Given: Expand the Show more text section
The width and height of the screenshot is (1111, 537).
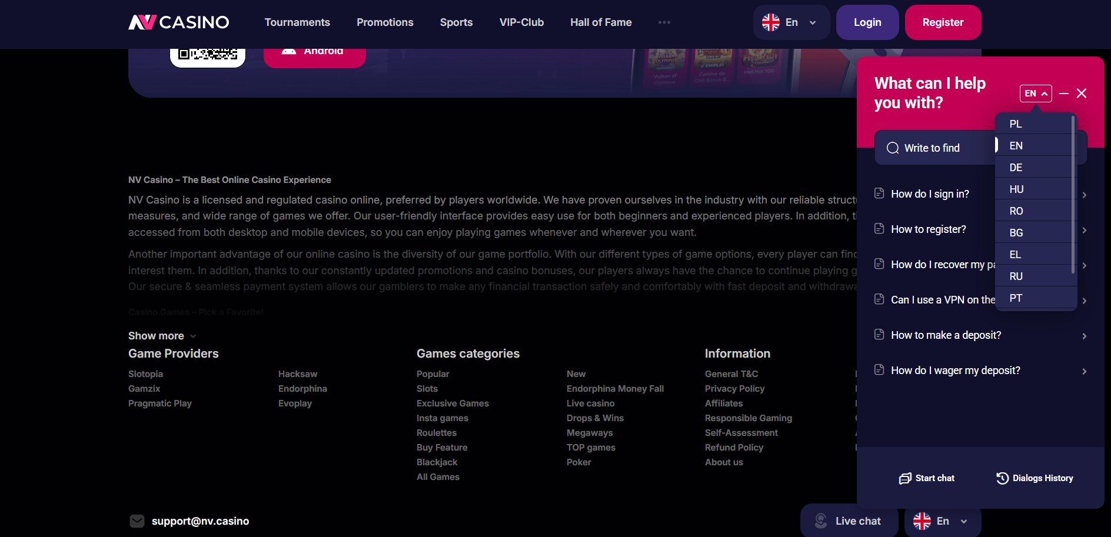Looking at the screenshot, I should pos(162,336).
